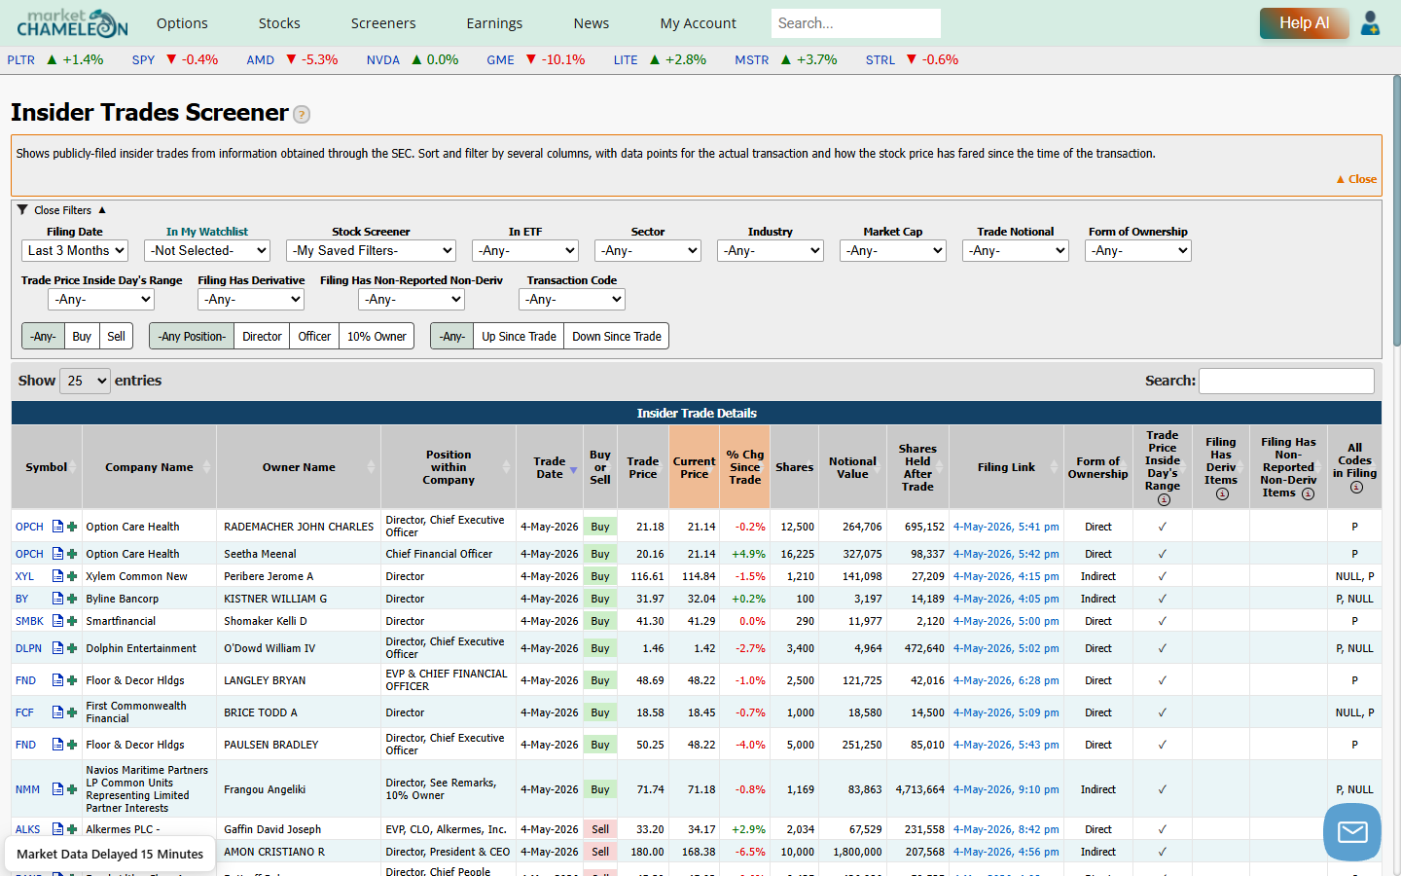This screenshot has height=876, width=1401.
Task: Open document icon for FND PAULSEN BRADLEY row
Action: (57, 745)
